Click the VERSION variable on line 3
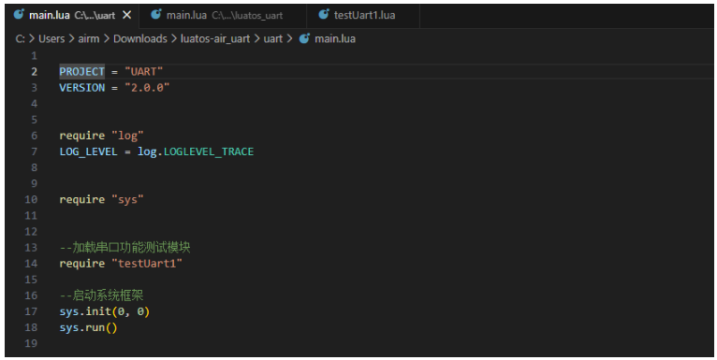The width and height of the screenshot is (717, 360). [x=81, y=88]
